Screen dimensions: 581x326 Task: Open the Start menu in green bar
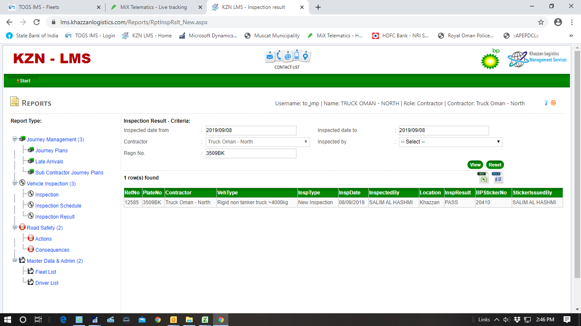(x=23, y=81)
